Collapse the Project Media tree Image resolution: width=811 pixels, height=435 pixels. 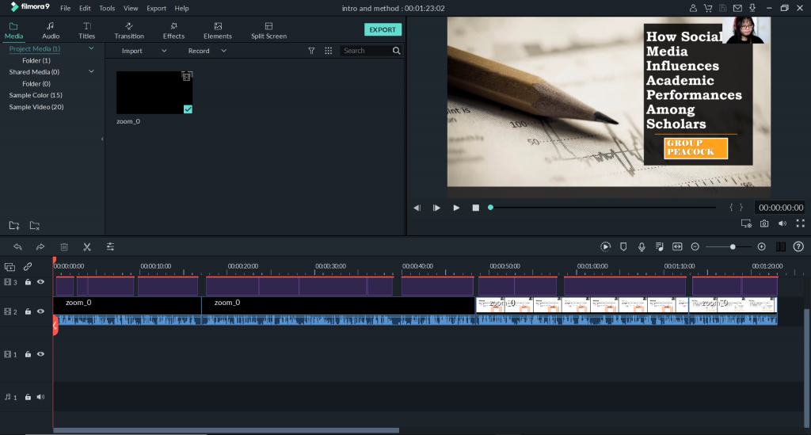[91, 49]
